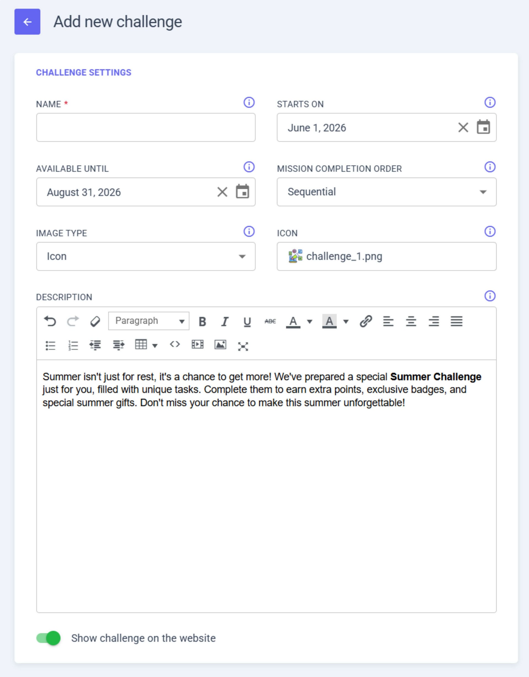Expand the text color options arrow
529x677 pixels.
click(309, 321)
